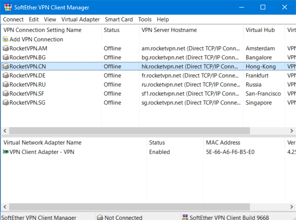Click right arrow of connection list scrollbar
Image resolution: width=296 pixels, height=220 pixels.
[x=292, y=130]
